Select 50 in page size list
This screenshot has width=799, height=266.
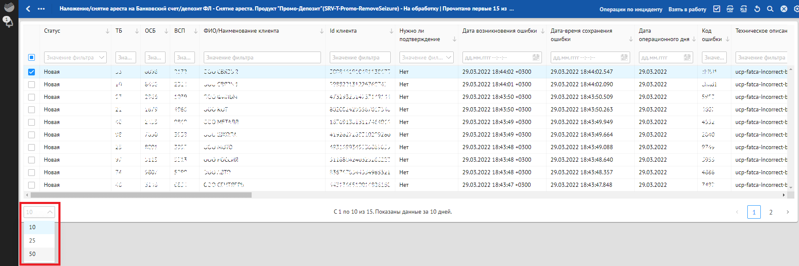(32, 254)
